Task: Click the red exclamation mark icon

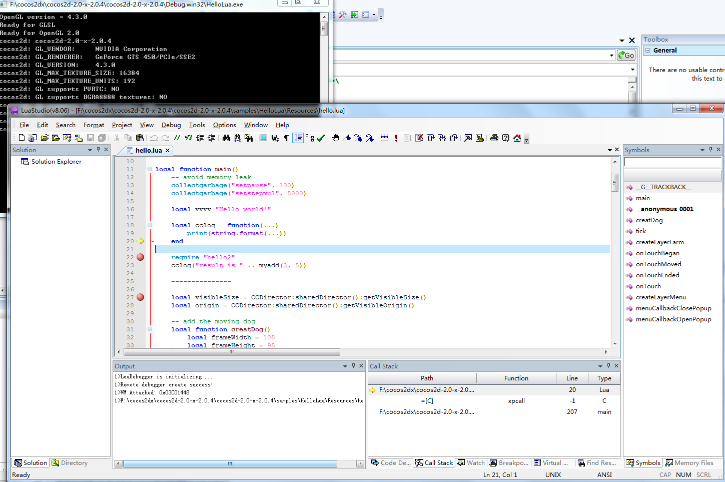Action: coord(396,138)
